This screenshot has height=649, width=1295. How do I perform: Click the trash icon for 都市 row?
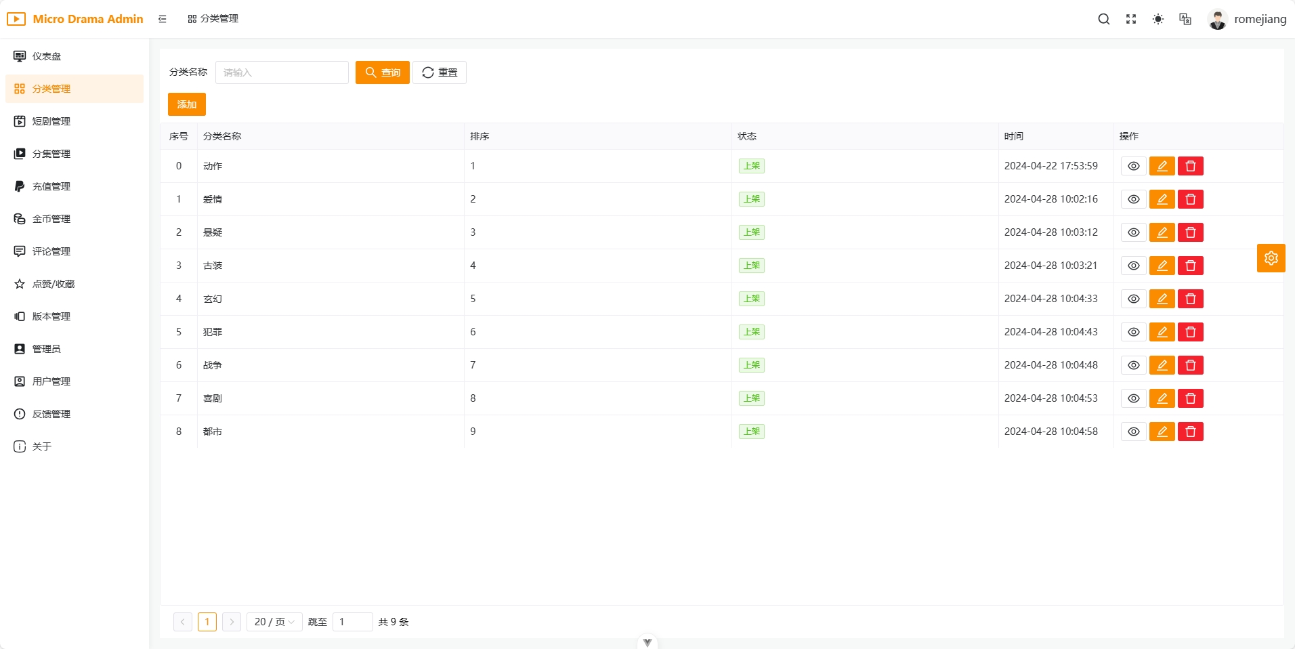(x=1190, y=432)
